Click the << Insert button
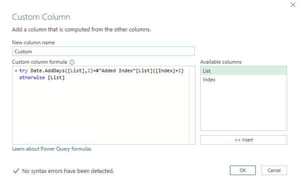Screen dimensions: 300x188 [x=244, y=140]
